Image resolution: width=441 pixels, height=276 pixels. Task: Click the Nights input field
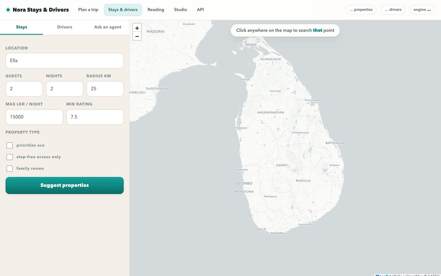[65, 89]
